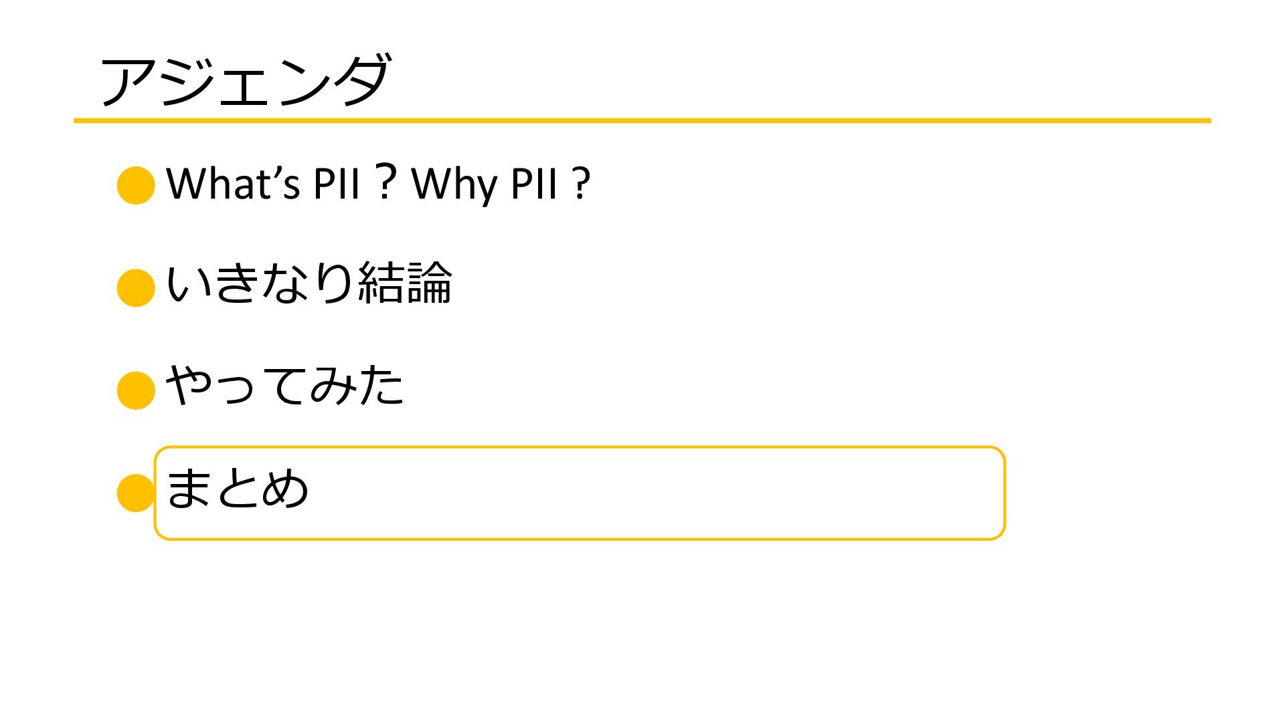This screenshot has width=1285, height=722.
Task: Click the final question mark after Why PII
Action: tap(582, 183)
